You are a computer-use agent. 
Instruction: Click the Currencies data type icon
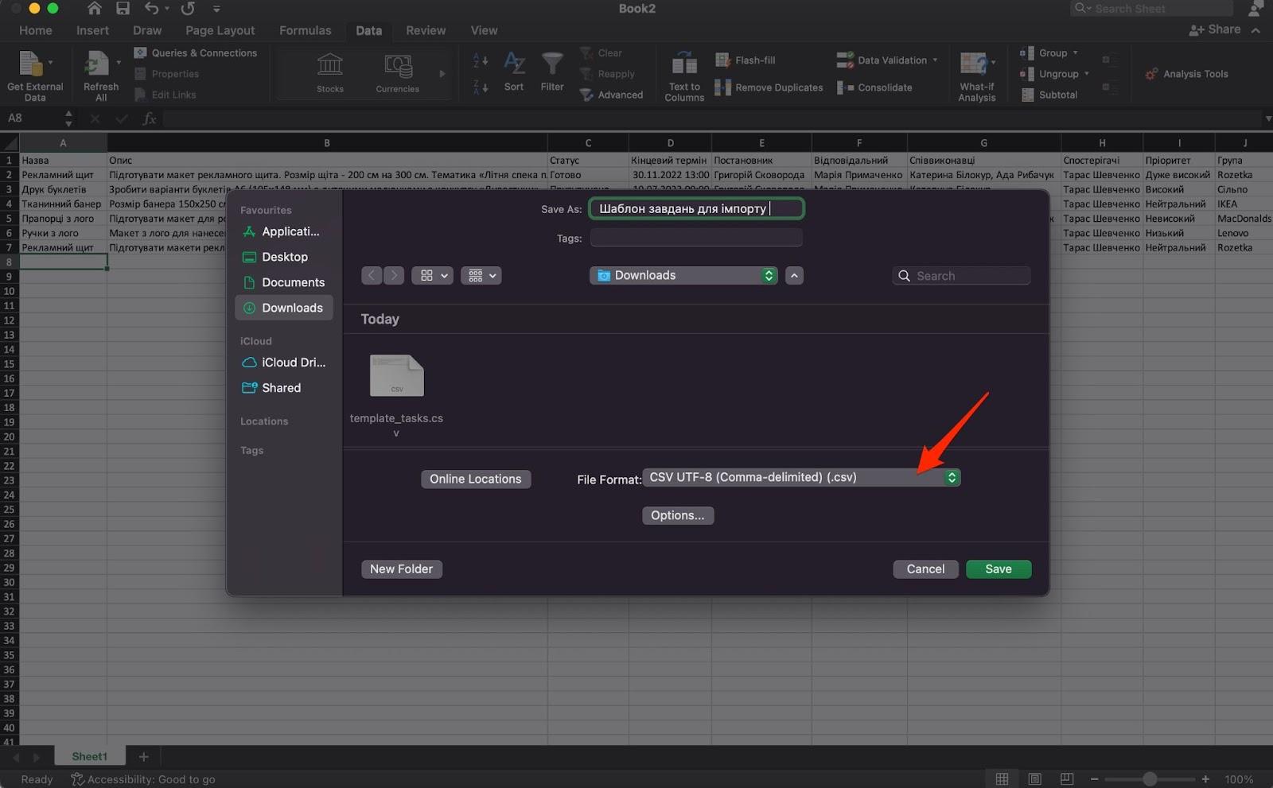(397, 66)
